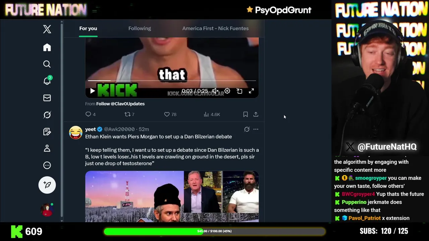Open notifications bell with badge

pos(47,81)
